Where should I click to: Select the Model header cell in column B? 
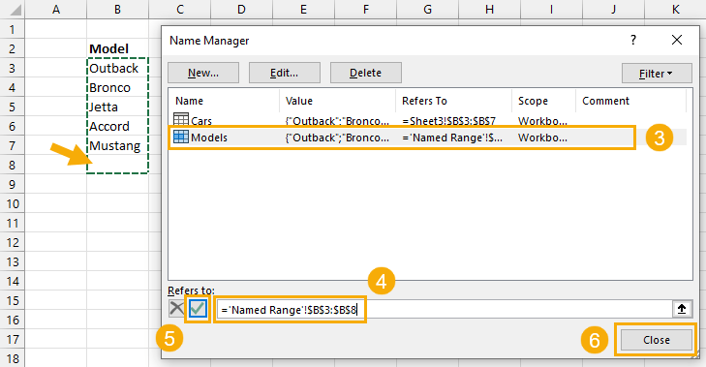tap(117, 48)
